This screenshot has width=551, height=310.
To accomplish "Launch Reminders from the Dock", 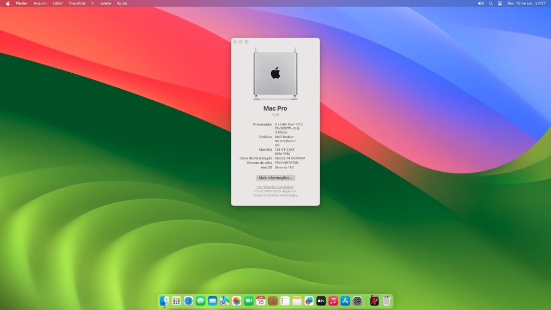I will coord(285,301).
